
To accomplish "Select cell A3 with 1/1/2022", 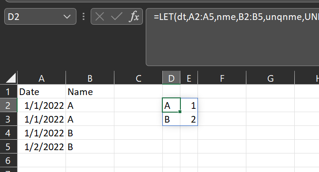I will 41,119.
